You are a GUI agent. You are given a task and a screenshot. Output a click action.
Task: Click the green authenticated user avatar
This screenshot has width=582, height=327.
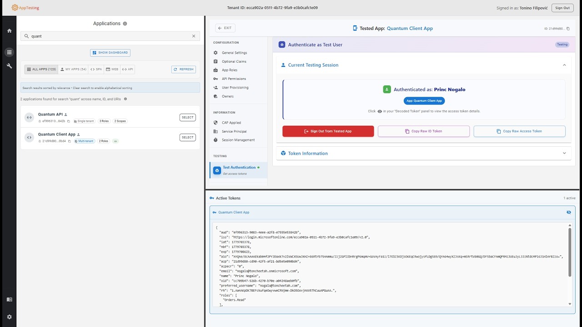click(387, 89)
